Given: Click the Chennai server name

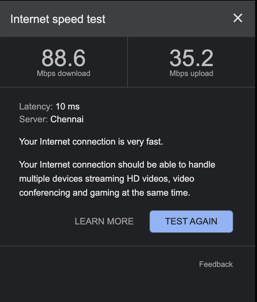Looking at the screenshot, I should (x=67, y=119).
